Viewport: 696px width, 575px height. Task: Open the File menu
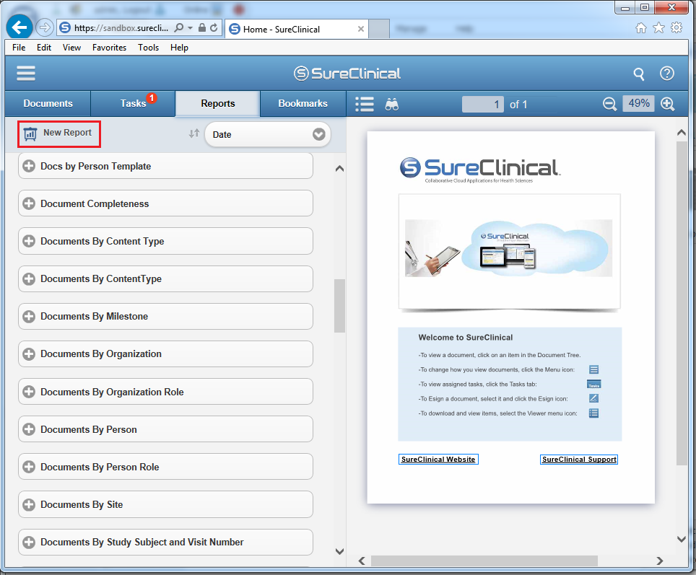click(19, 48)
